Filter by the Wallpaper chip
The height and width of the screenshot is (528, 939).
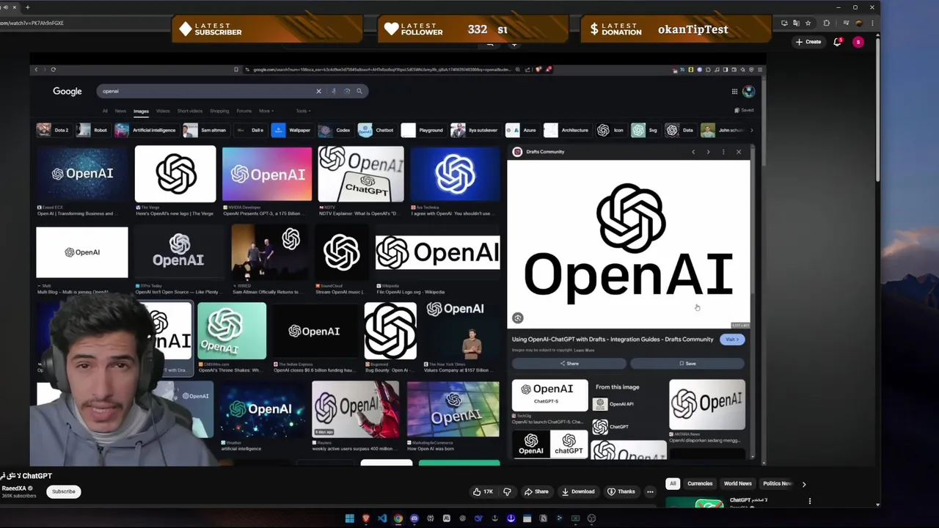pyautogui.click(x=292, y=131)
